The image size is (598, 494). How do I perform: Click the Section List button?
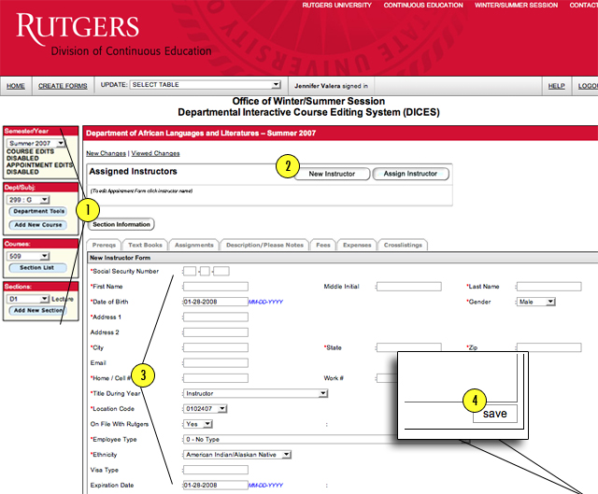click(38, 268)
